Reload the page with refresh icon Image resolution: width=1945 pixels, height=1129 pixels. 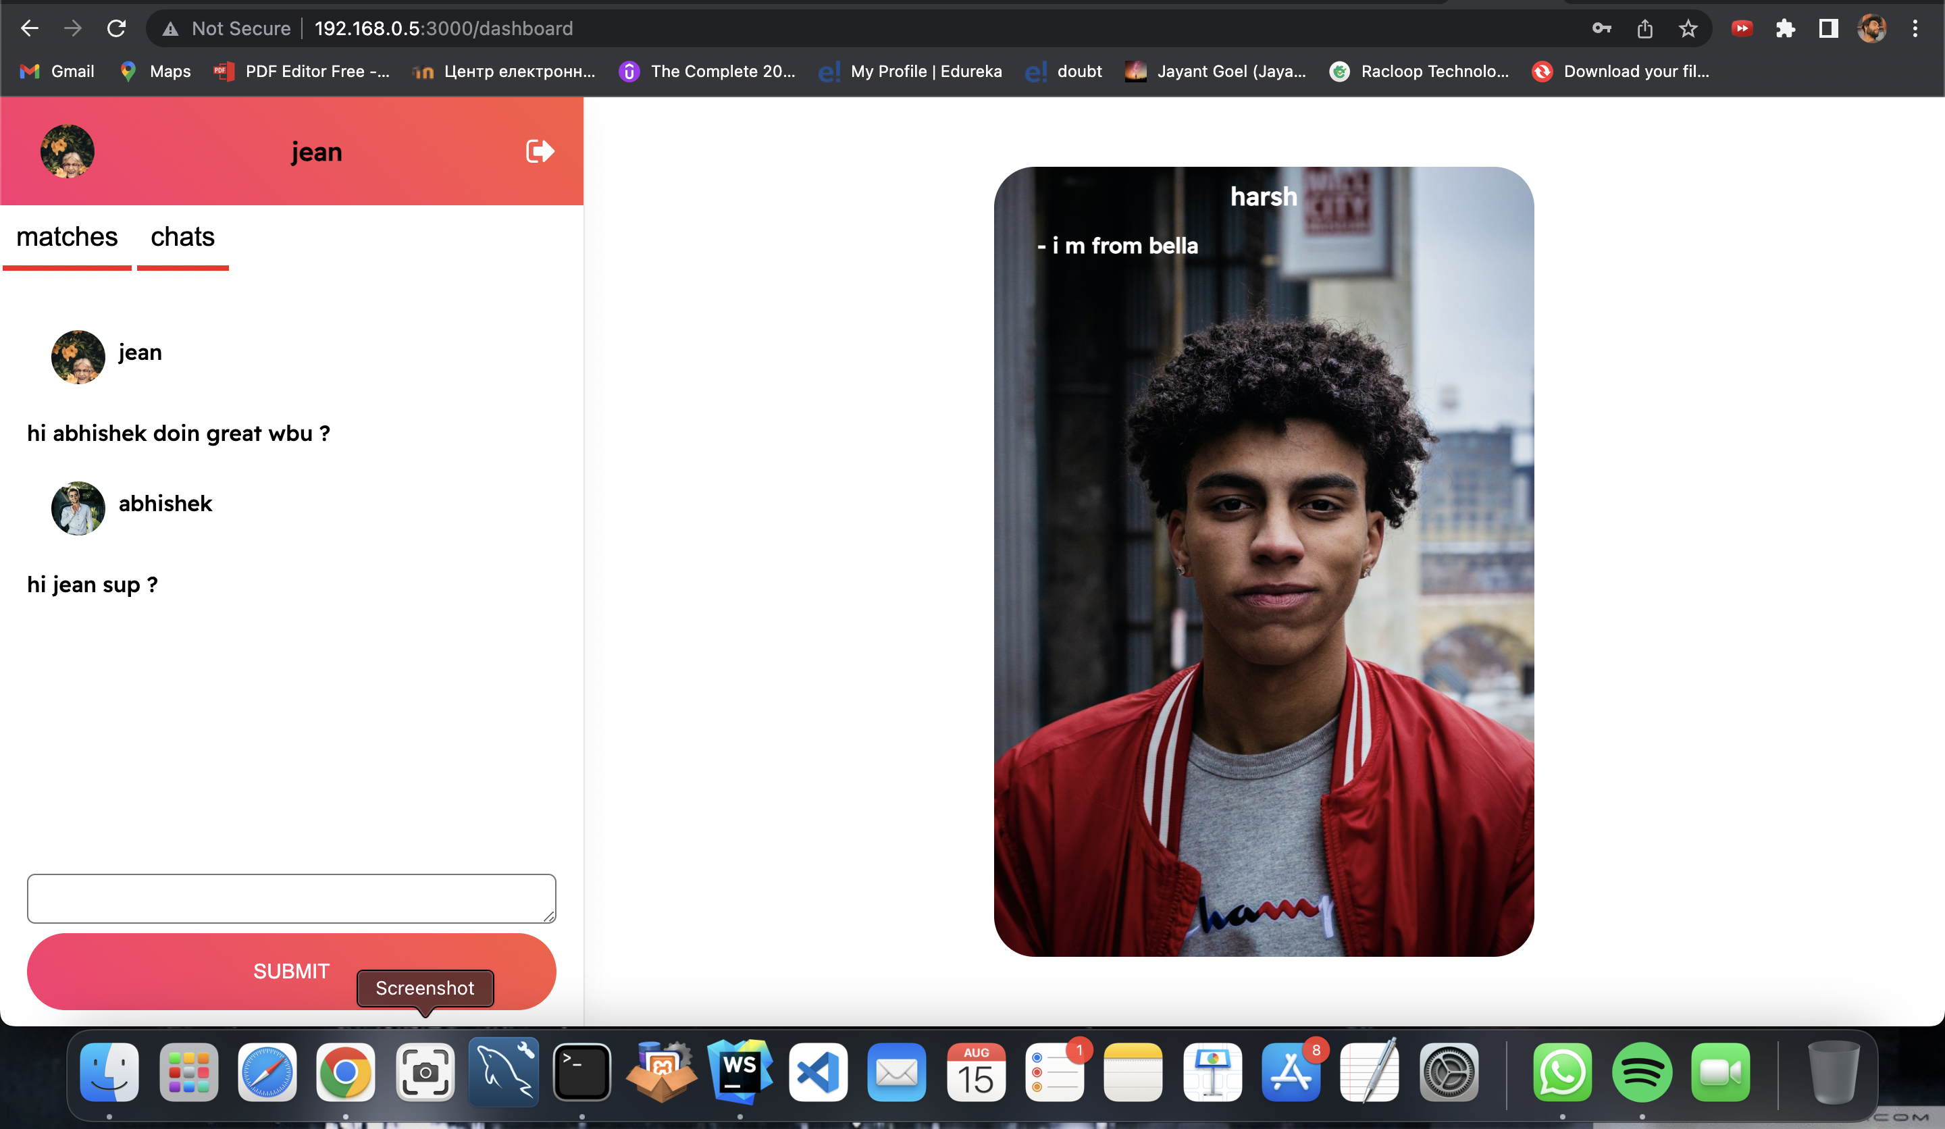click(115, 28)
